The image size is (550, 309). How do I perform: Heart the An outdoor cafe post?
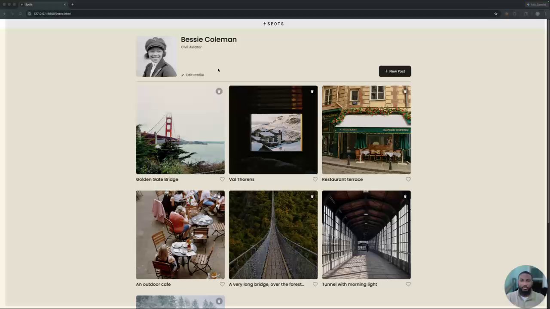pyautogui.click(x=222, y=284)
